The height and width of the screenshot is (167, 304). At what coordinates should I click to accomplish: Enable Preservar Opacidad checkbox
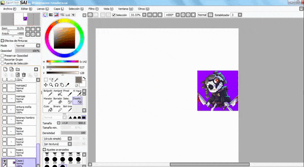(x=2, y=56)
